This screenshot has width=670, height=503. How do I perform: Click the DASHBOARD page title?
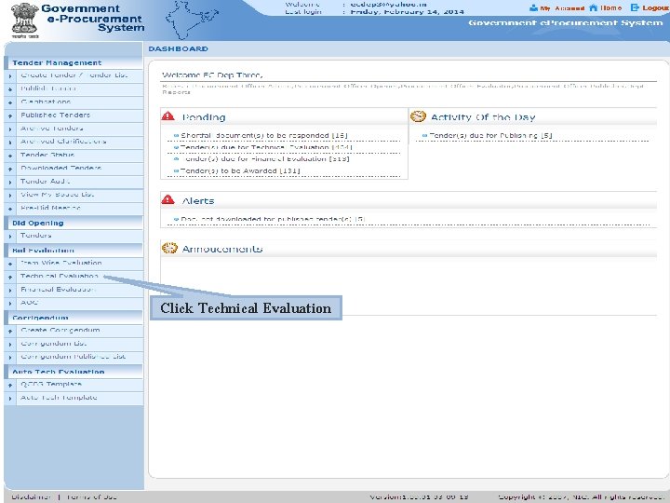coord(178,48)
